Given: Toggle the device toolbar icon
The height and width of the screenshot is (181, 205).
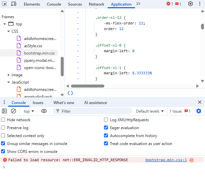Looking at the screenshot, I should click(x=14, y=4).
